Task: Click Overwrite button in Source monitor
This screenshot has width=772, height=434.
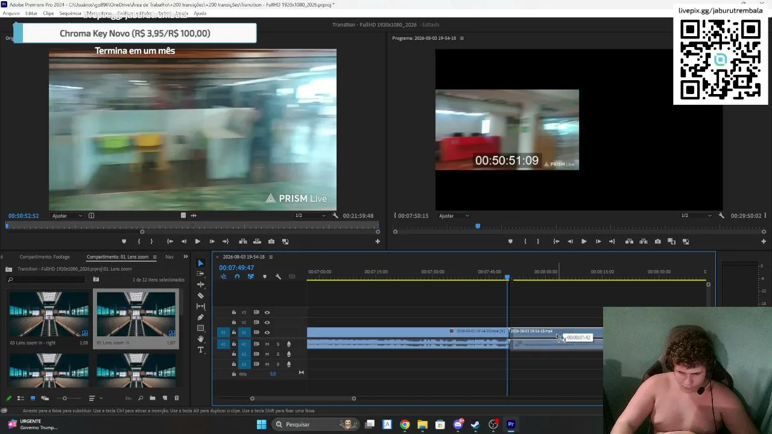Action: tap(257, 241)
